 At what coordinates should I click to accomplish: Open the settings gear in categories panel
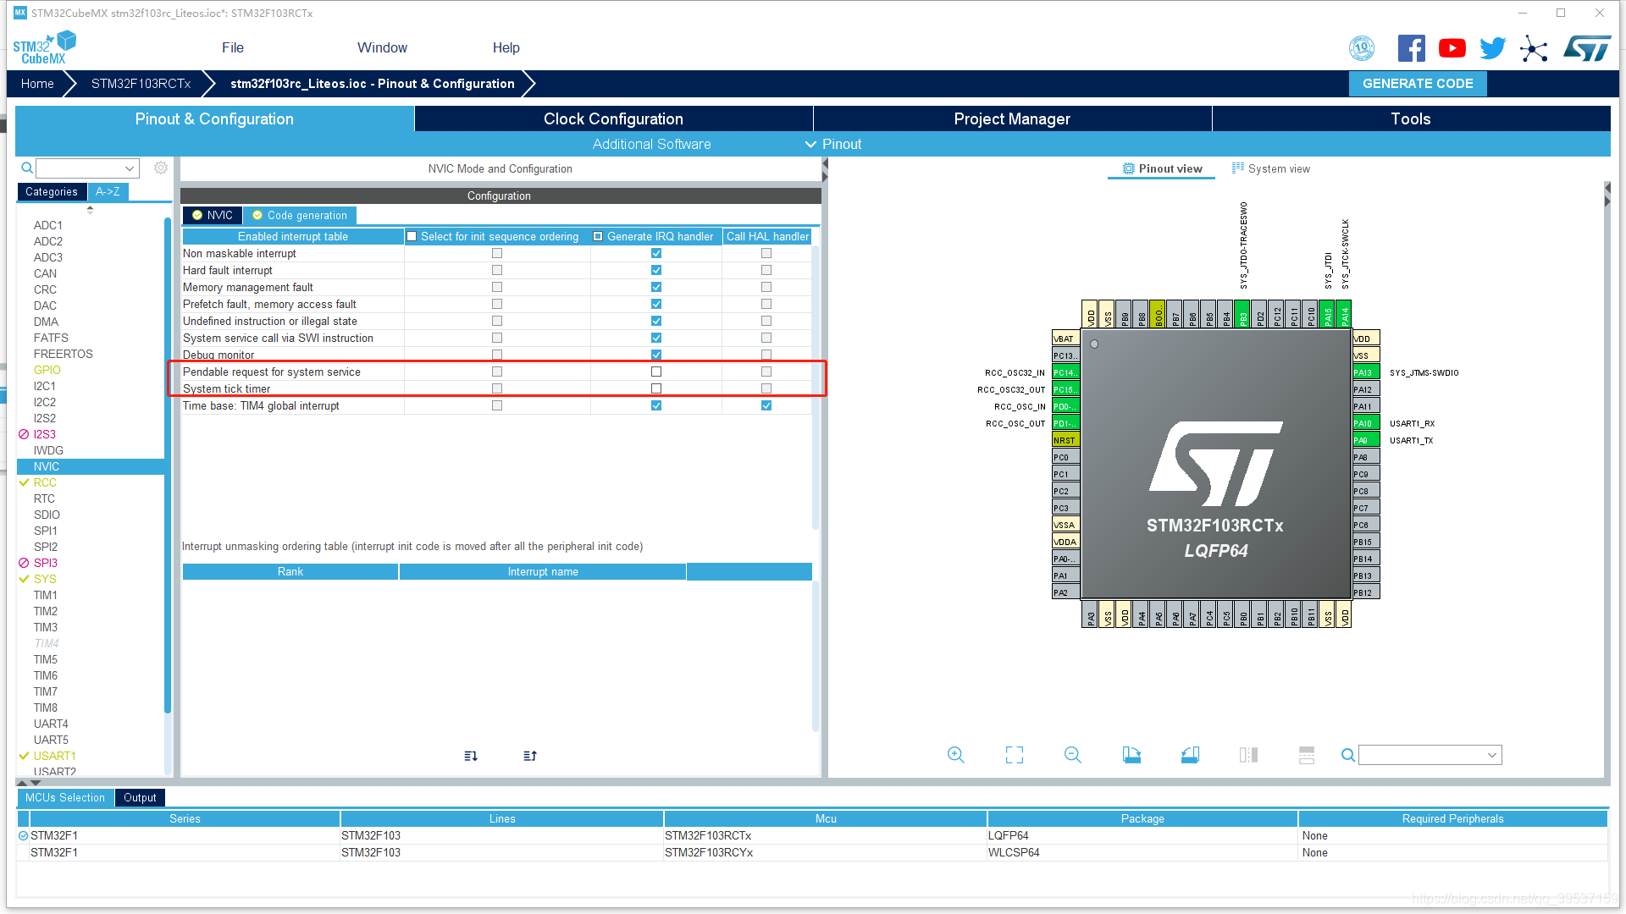click(x=161, y=168)
